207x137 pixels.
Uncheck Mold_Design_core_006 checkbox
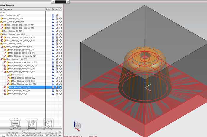[5, 87]
